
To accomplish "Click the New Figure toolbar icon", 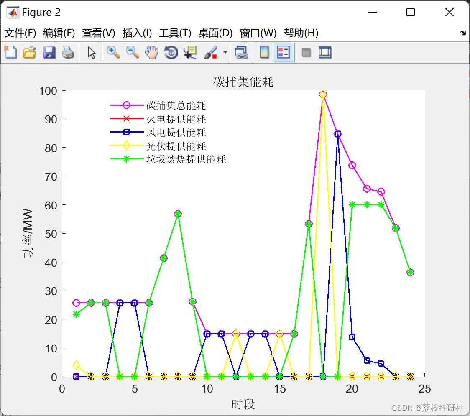I will [11, 52].
